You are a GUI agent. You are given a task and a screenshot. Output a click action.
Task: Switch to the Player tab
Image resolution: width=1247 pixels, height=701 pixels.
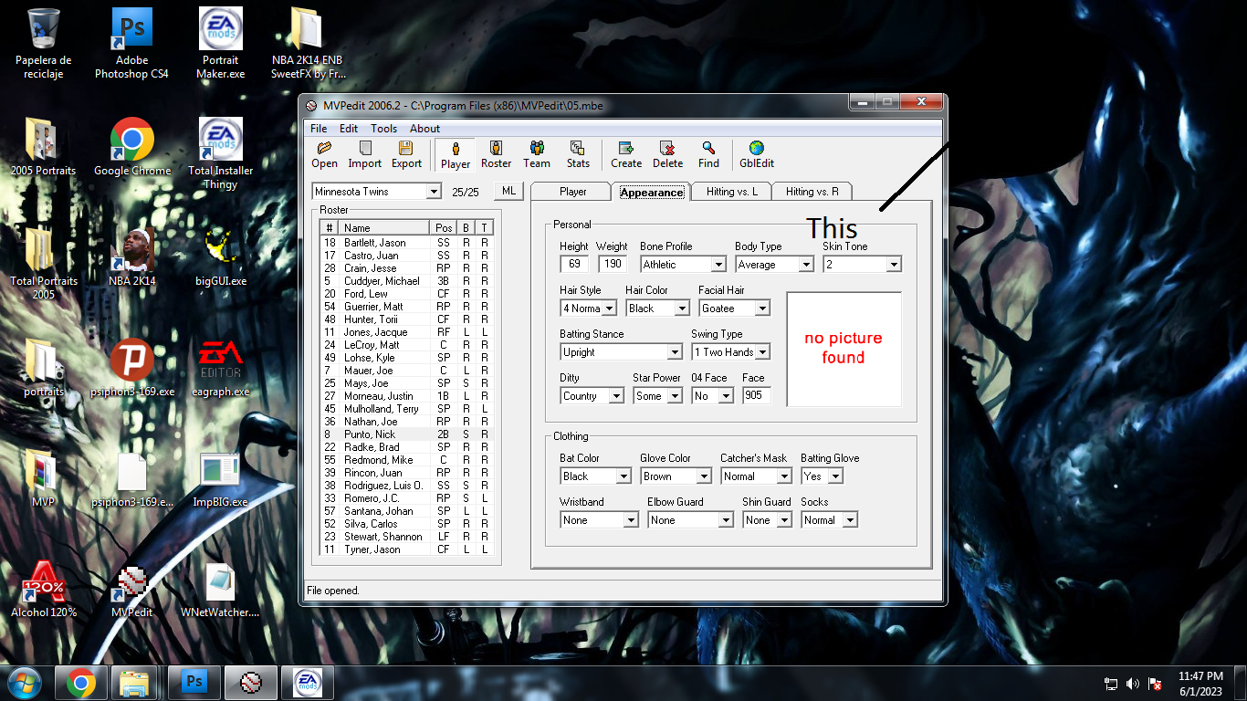point(572,192)
